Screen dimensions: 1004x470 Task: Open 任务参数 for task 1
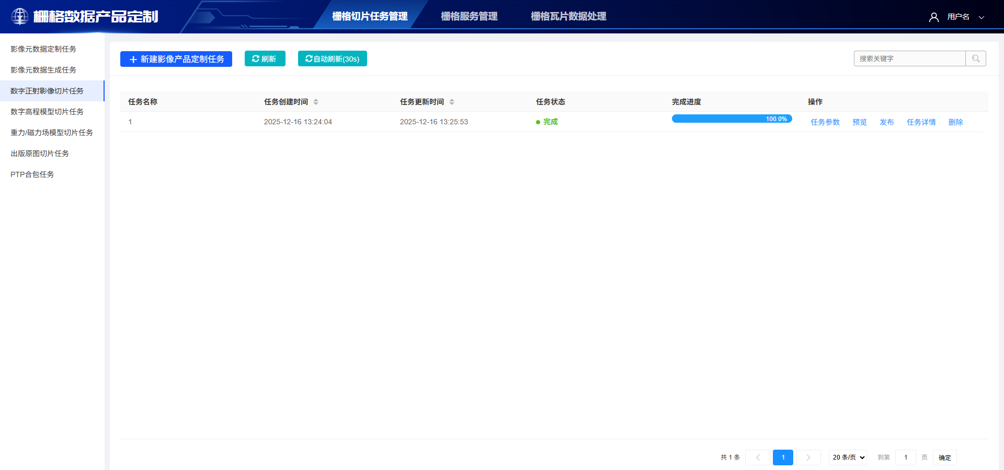click(825, 122)
